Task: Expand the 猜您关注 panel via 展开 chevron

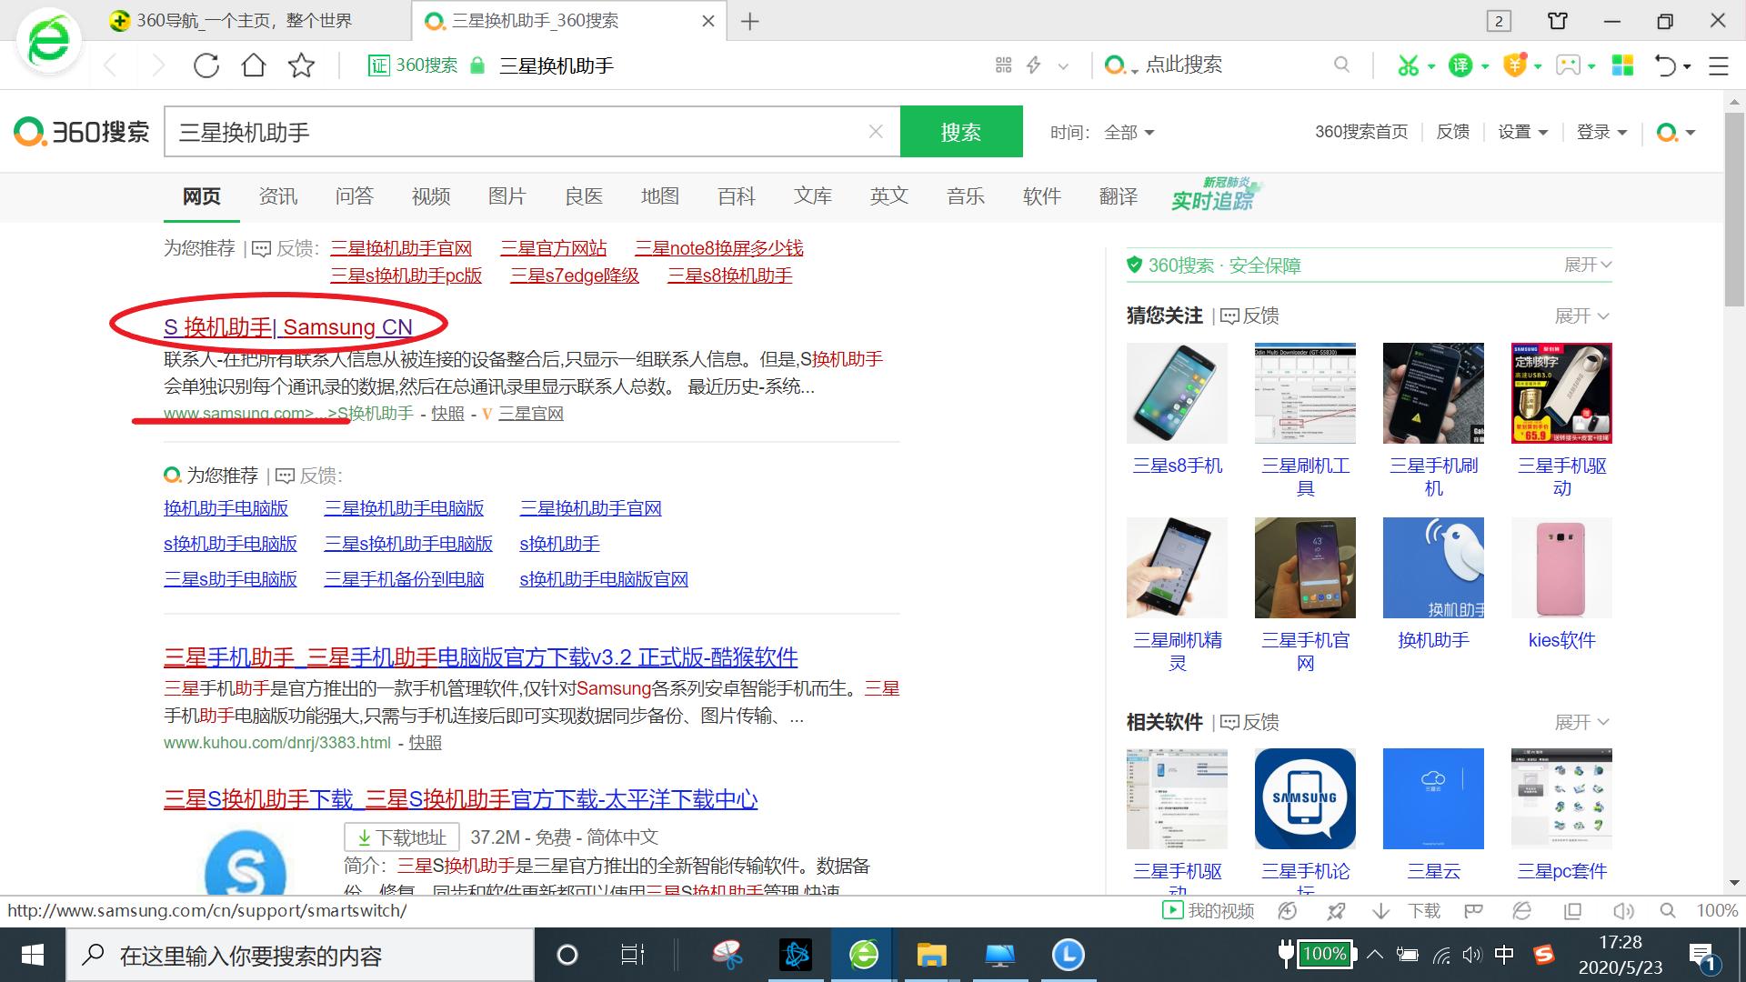Action: (1582, 316)
